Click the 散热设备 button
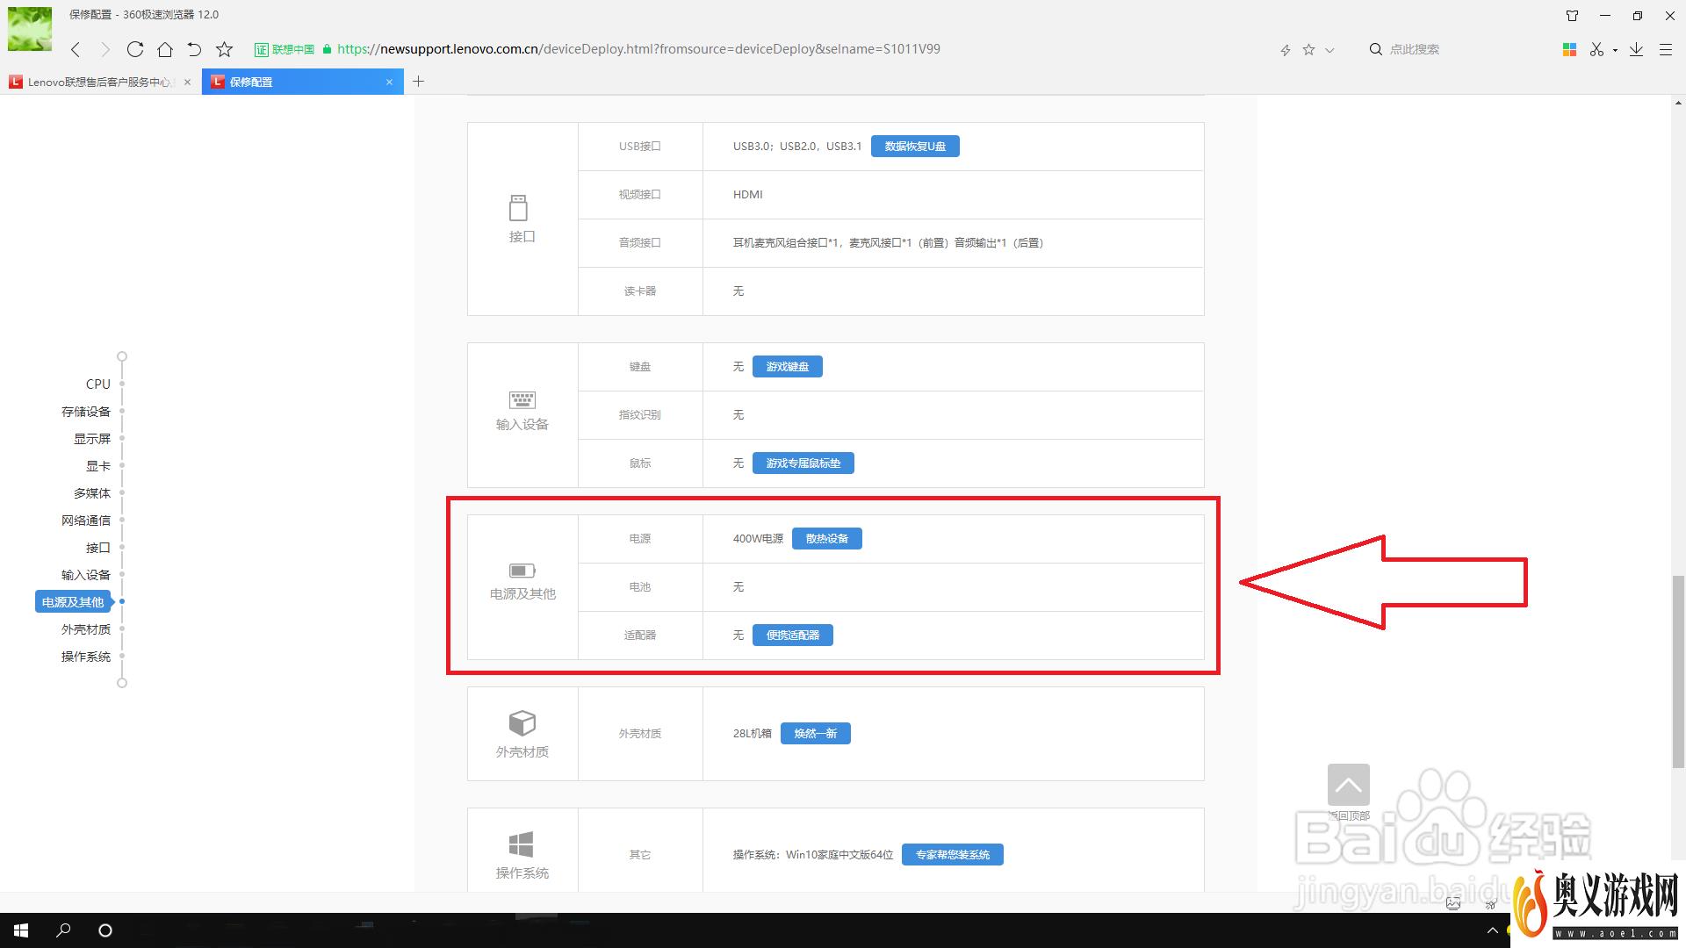1686x948 pixels. coord(827,539)
